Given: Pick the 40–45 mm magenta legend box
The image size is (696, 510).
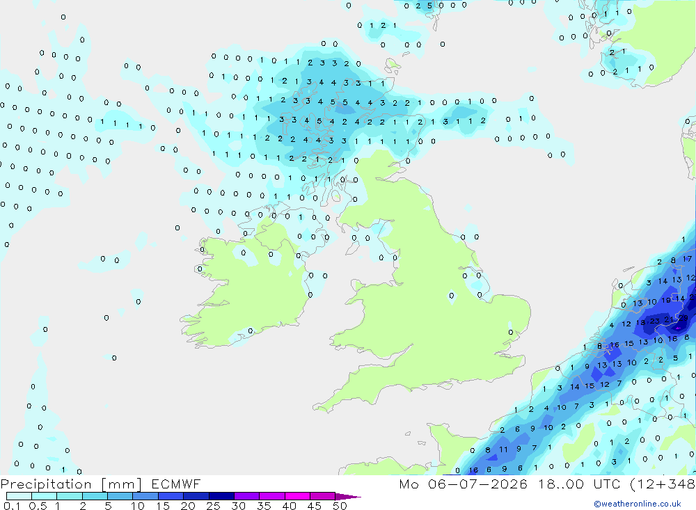Looking at the screenshot, I should click(297, 496).
